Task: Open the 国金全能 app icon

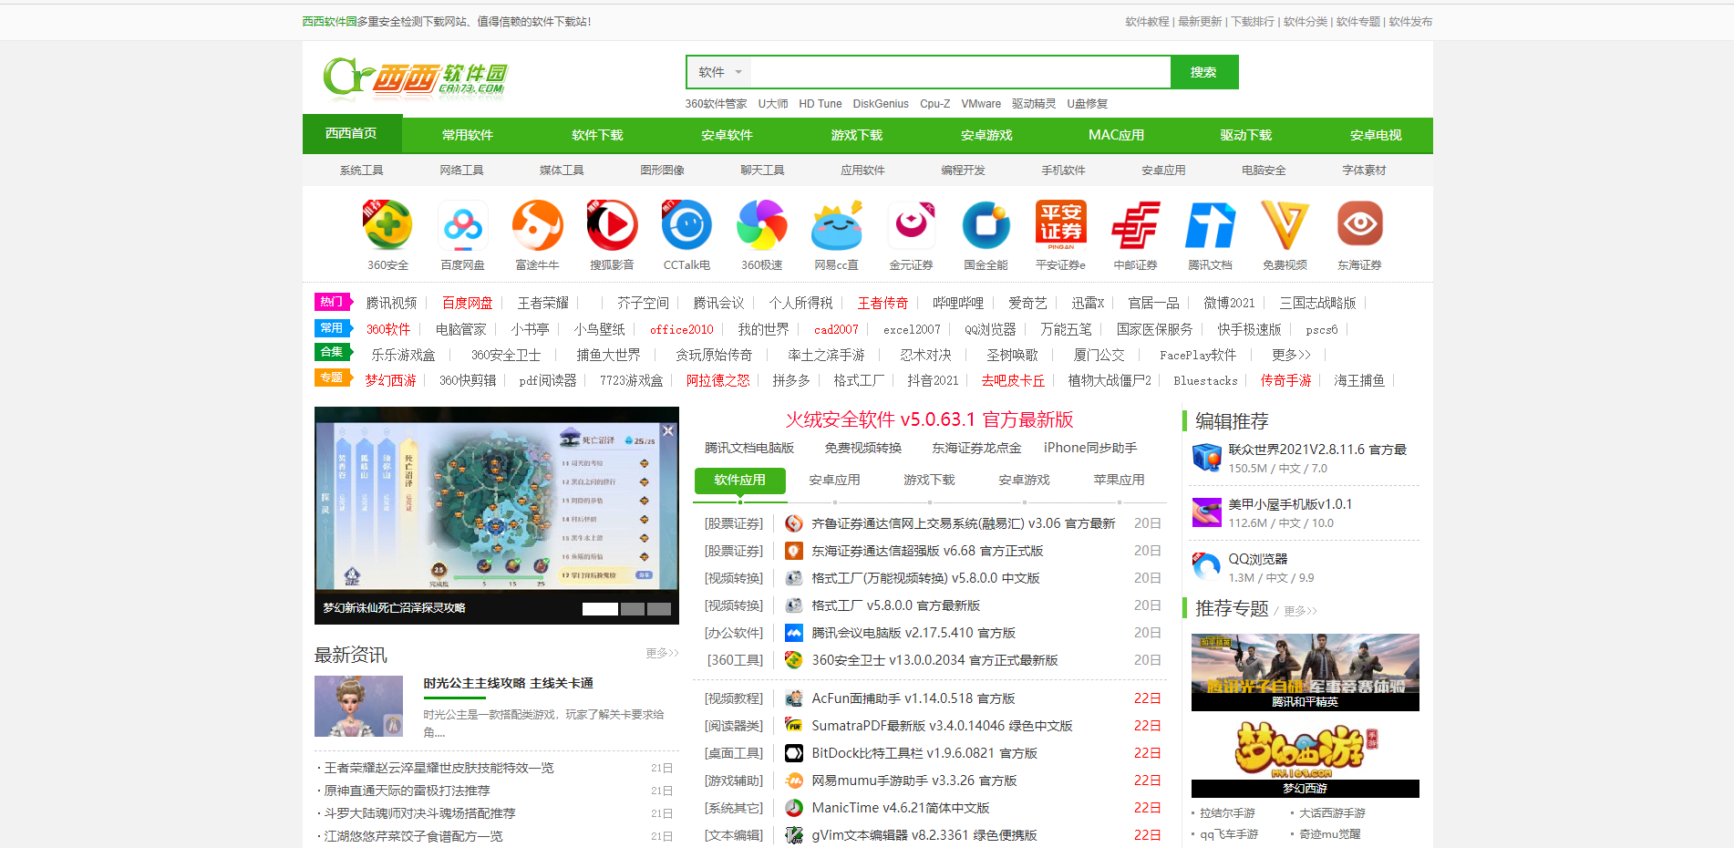Action: [986, 225]
